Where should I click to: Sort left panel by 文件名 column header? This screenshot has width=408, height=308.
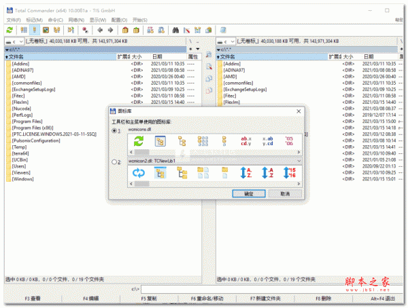tap(61, 57)
